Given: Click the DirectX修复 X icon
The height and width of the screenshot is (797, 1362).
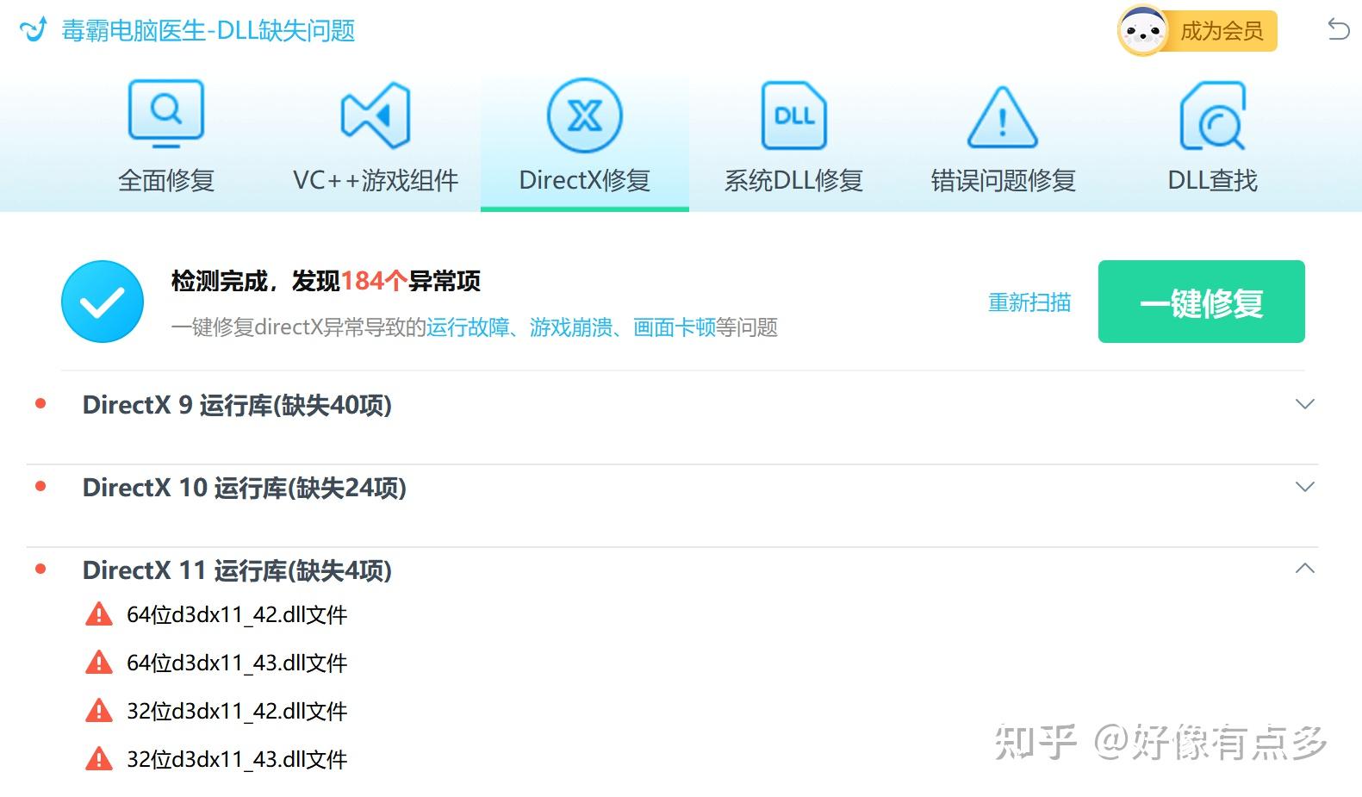Looking at the screenshot, I should [585, 115].
